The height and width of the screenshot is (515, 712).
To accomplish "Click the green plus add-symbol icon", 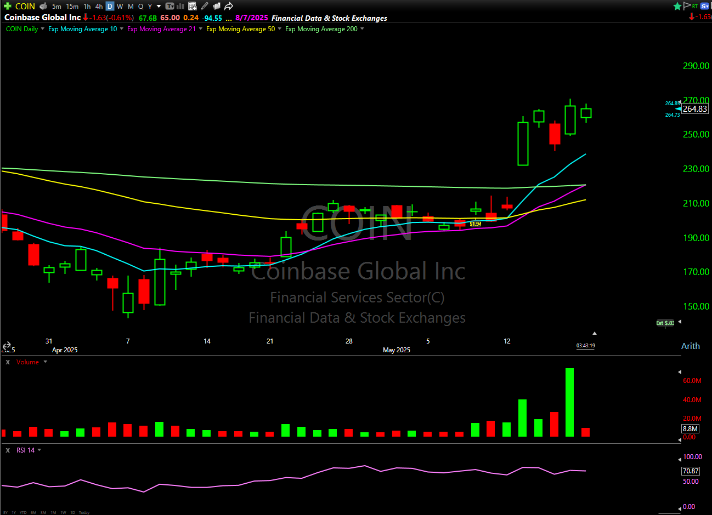I will [x=8, y=6].
